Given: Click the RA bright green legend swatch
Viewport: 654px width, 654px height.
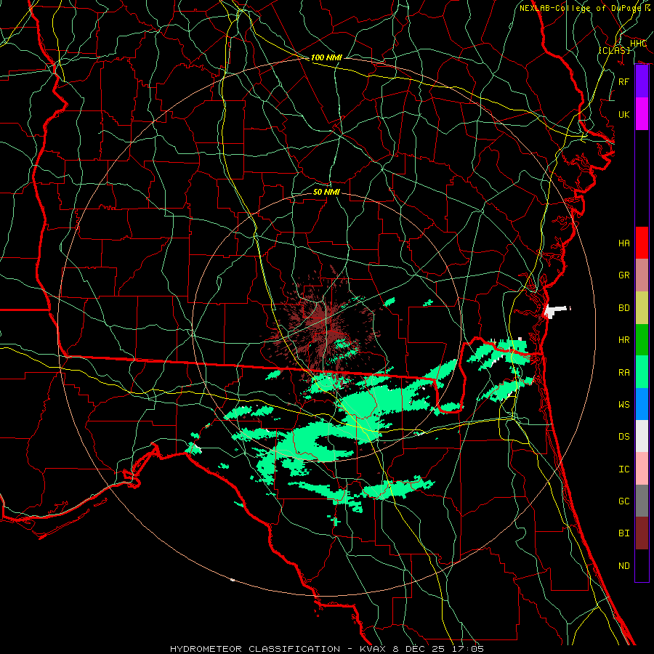Looking at the screenshot, I should [642, 372].
